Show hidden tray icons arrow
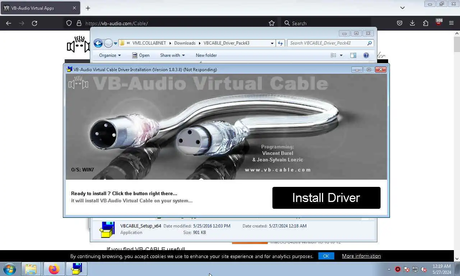The image size is (460, 276). [389, 269]
